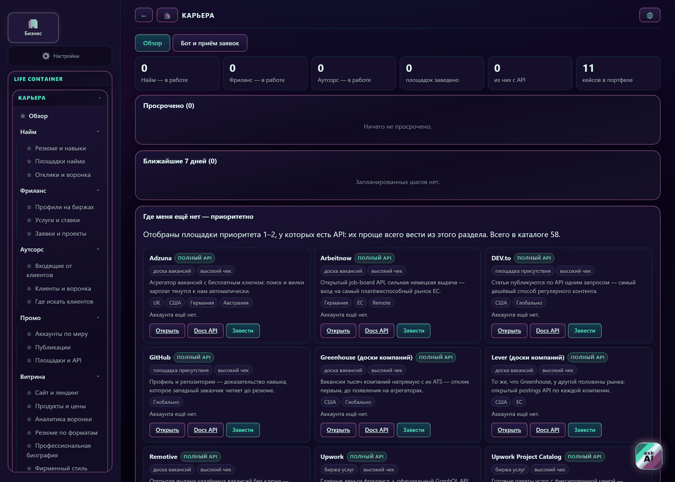675x482 pixels.
Task: Star Резюме по форматам item
Action: coord(30,433)
